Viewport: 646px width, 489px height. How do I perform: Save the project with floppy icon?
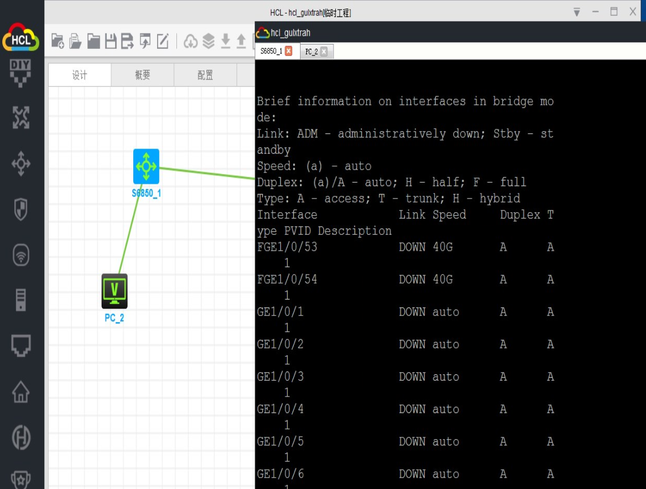(x=111, y=41)
